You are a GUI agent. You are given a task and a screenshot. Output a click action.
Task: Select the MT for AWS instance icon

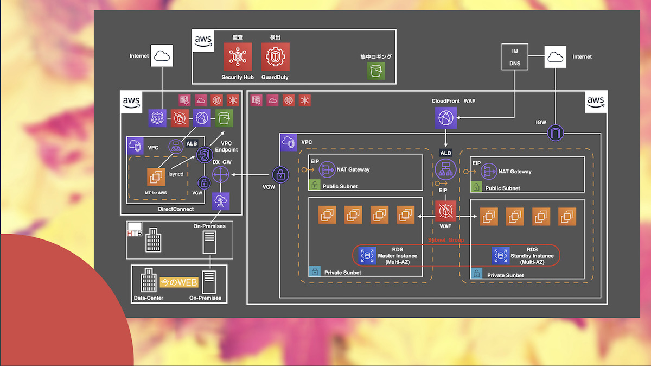tap(156, 177)
